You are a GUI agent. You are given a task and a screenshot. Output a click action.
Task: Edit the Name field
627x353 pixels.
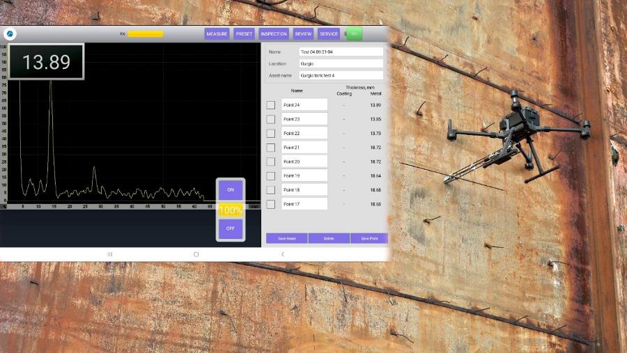[341, 52]
